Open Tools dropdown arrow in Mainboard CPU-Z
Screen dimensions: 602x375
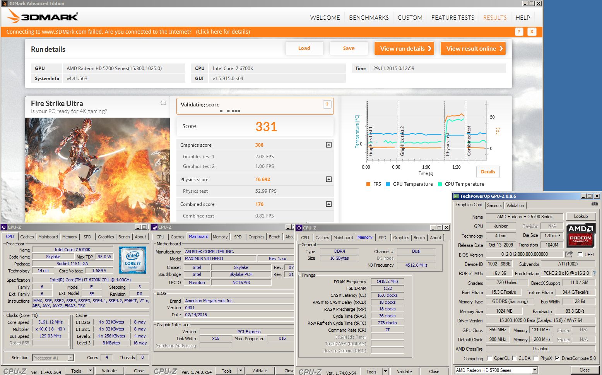tap(241, 371)
